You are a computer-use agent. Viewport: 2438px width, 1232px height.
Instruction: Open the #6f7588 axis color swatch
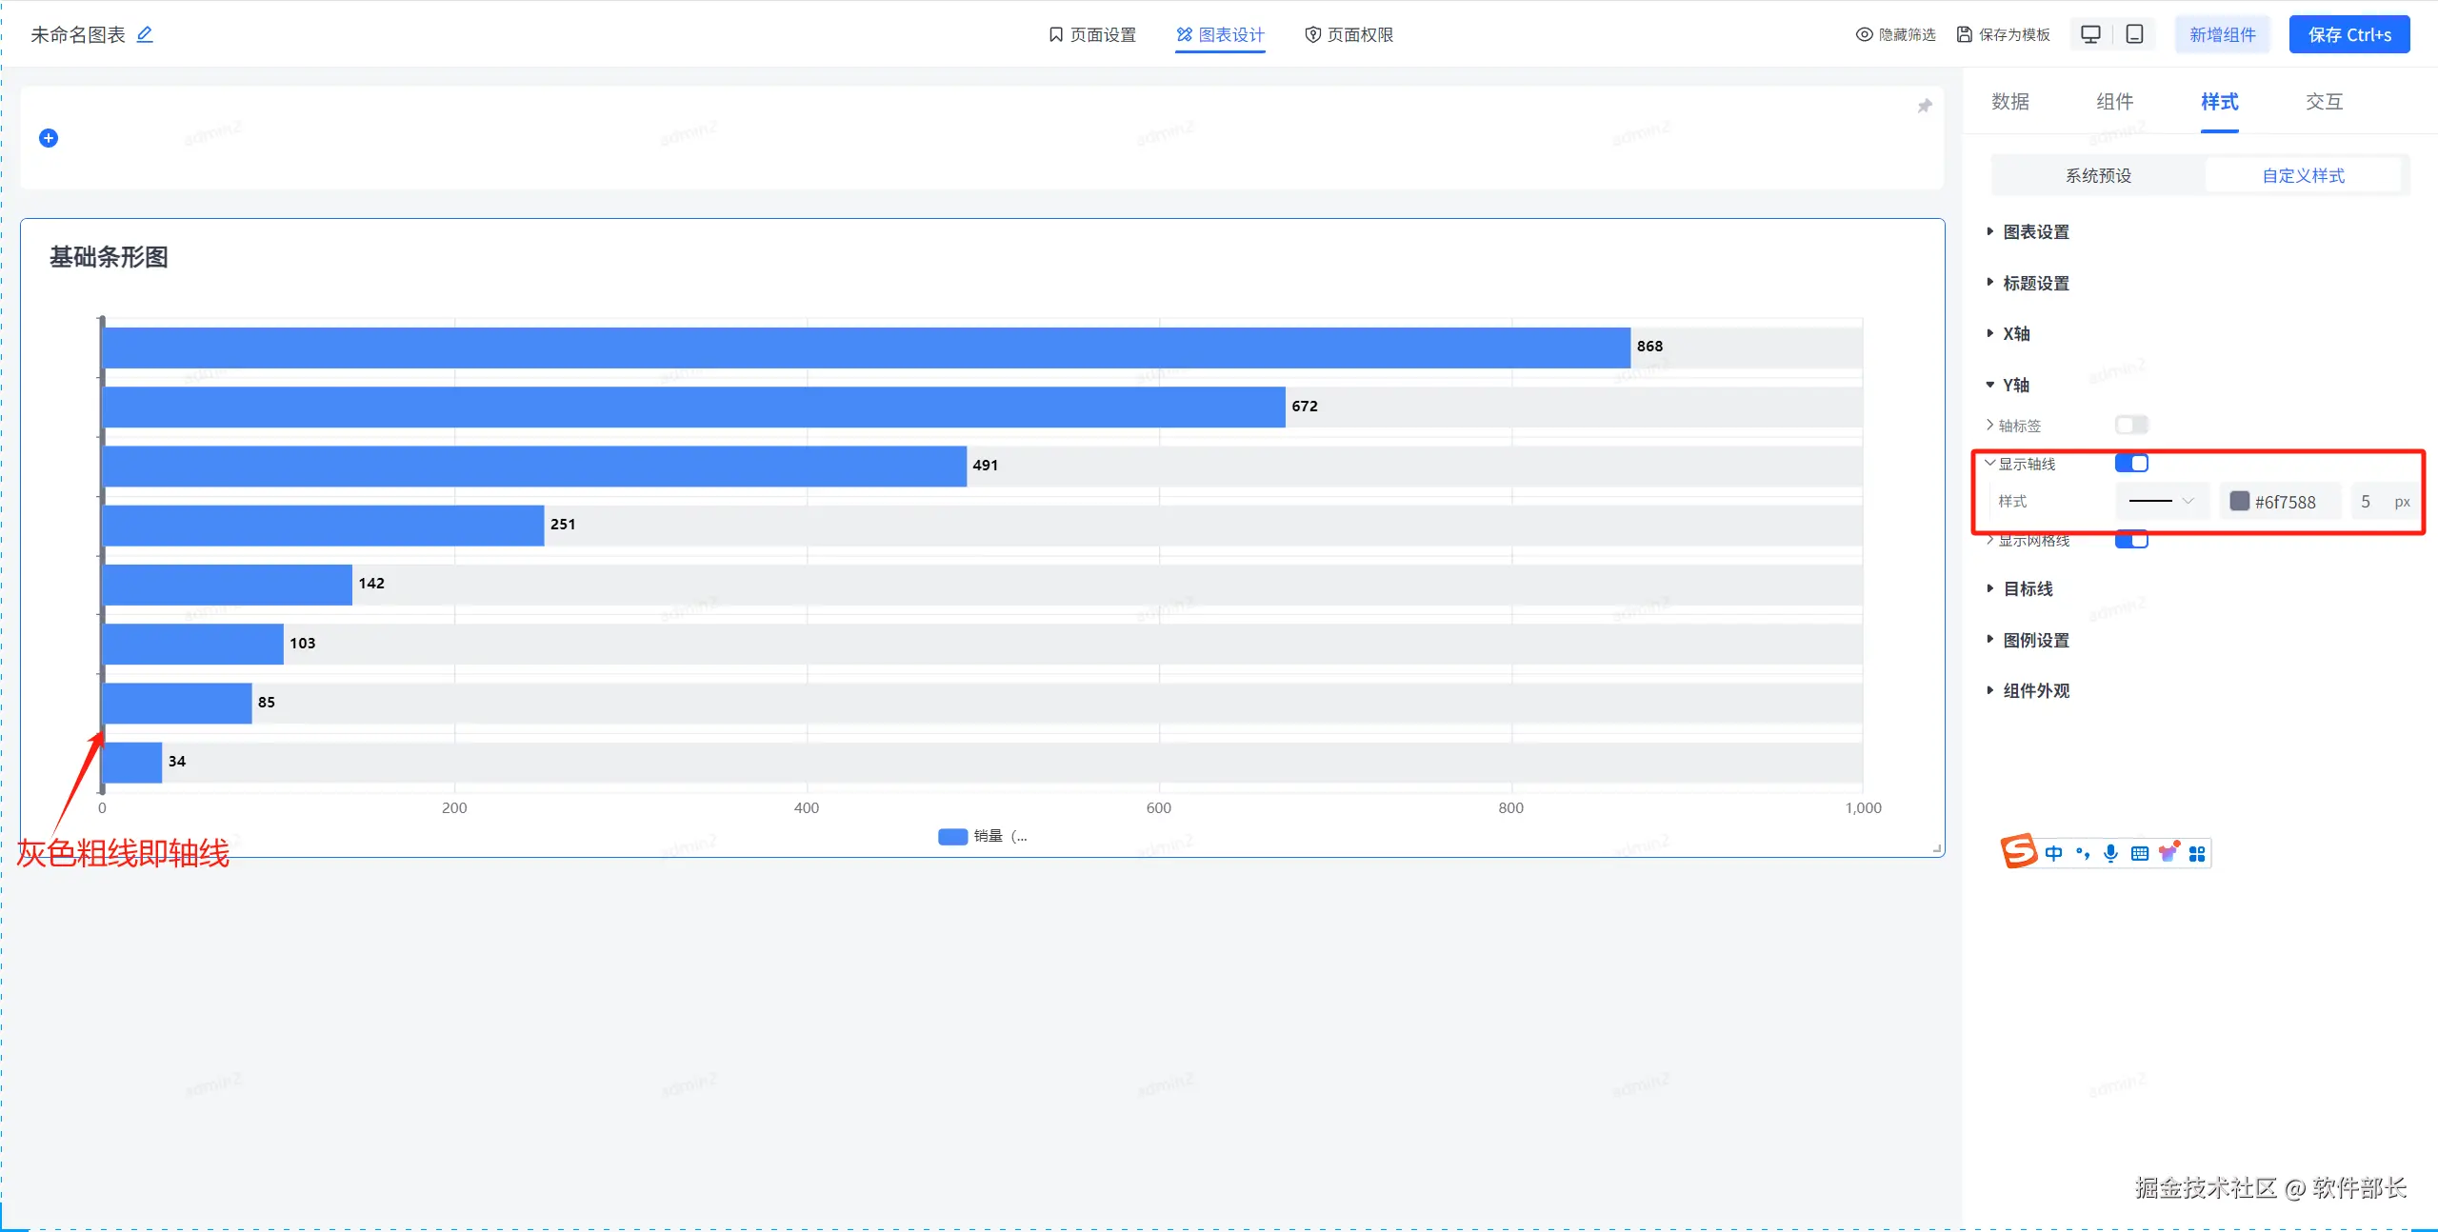coord(2240,501)
